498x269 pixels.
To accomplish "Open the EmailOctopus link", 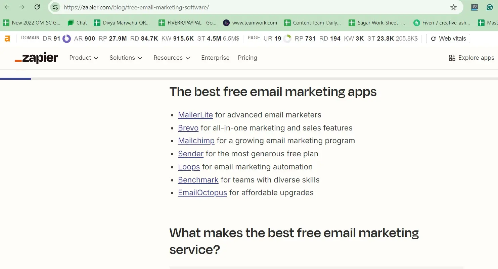I will tap(202, 193).
